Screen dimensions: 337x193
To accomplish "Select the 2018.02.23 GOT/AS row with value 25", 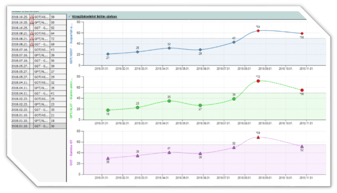I will 39,99.
